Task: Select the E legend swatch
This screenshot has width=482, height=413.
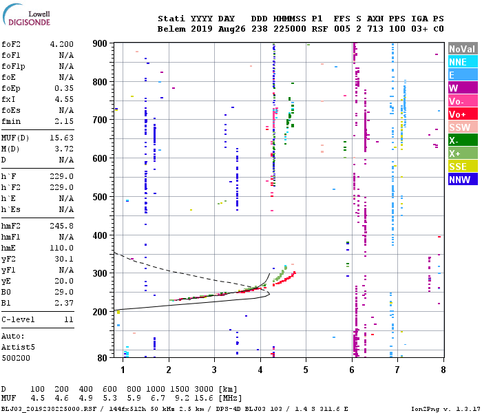Action: tap(463, 74)
